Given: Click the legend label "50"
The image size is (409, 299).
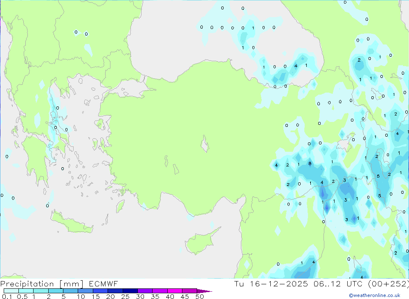Looking at the screenshot, I should point(200,297).
